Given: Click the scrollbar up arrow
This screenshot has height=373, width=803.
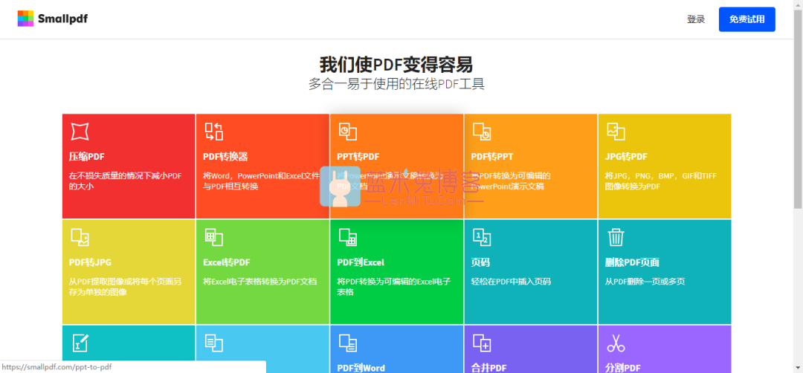Looking at the screenshot, I should pos(798,4).
